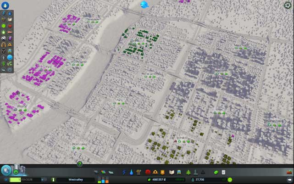The height and width of the screenshot is (184, 294).
Task: Open the RCI demand bars indicator
Action: pos(103,179)
